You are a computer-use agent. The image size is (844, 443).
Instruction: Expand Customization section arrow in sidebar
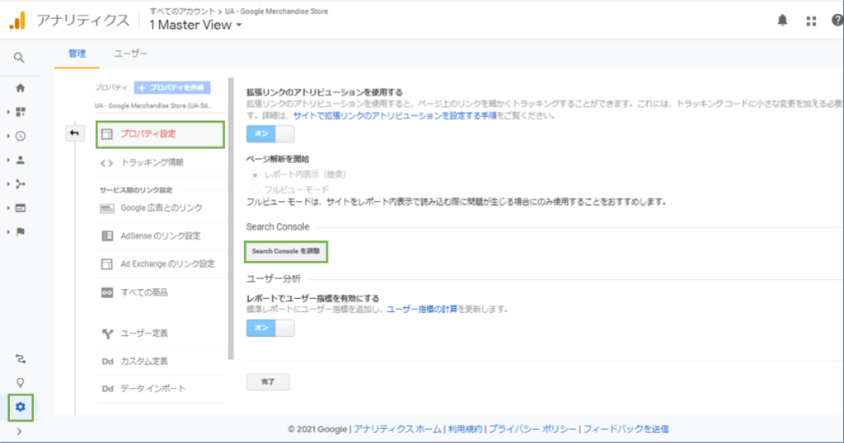(x=8, y=112)
